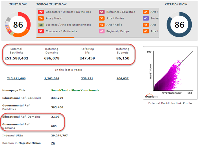
Task: Click the 50 badge for Arts / Movies
Action: pyautogui.click(x=102, y=18)
